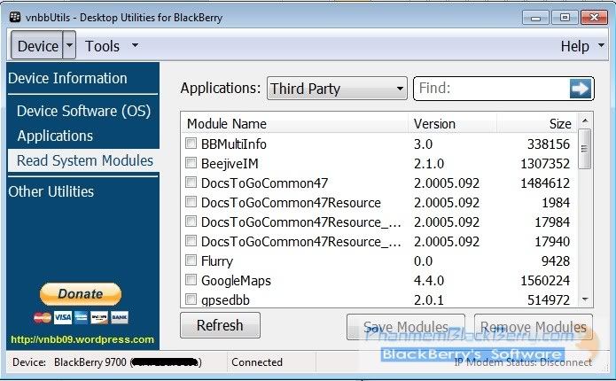
Task: Enable the GoogleMaps module checkbox
Action: click(191, 280)
